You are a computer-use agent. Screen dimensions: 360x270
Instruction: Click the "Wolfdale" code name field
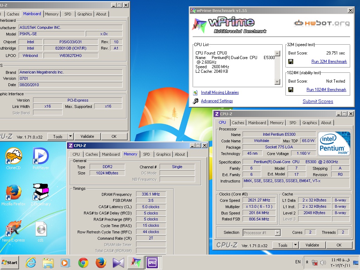pos(262,141)
